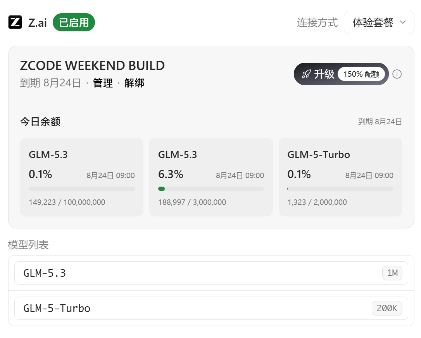
Task: Click the 200K context badge
Action: tap(387, 308)
